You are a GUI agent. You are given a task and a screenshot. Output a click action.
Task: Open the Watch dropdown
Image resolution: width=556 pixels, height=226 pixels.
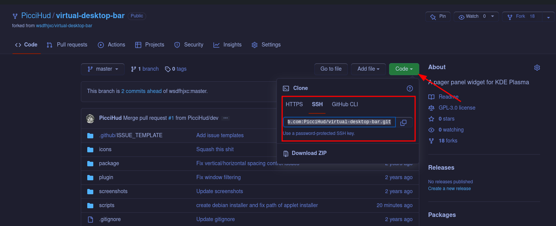click(476, 17)
